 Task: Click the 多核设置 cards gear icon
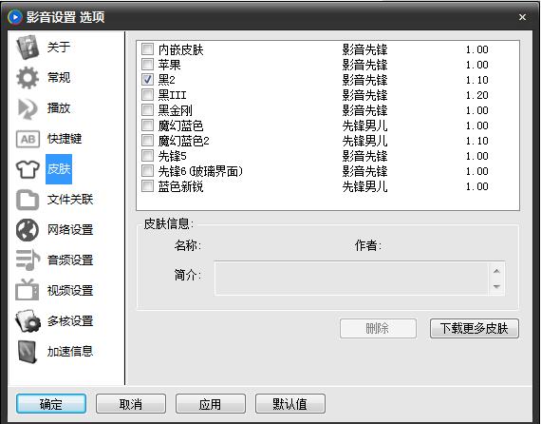(x=28, y=321)
